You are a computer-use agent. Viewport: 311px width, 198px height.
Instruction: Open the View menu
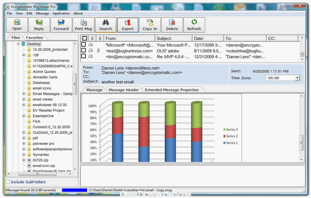point(19,13)
